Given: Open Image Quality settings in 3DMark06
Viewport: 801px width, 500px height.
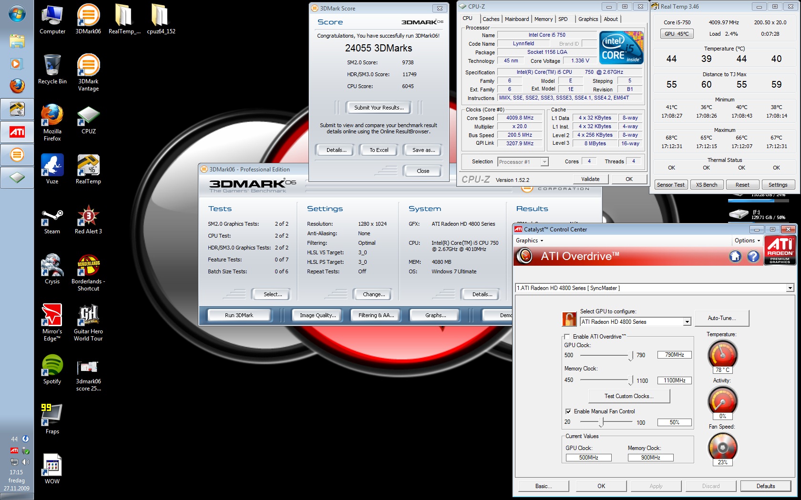Looking at the screenshot, I should tap(318, 315).
